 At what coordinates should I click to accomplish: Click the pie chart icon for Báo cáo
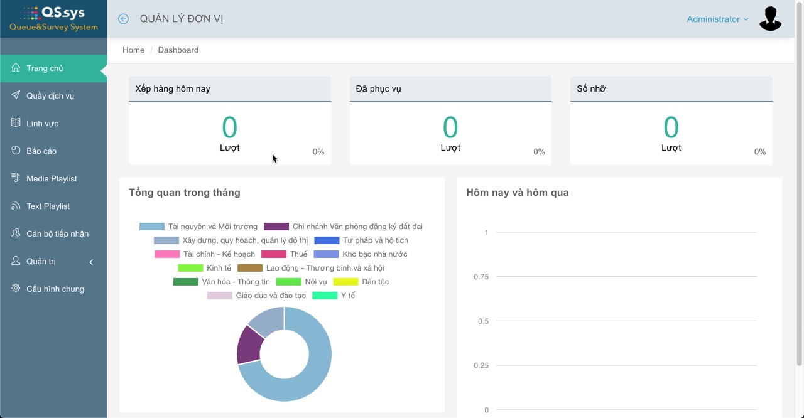[x=16, y=151]
